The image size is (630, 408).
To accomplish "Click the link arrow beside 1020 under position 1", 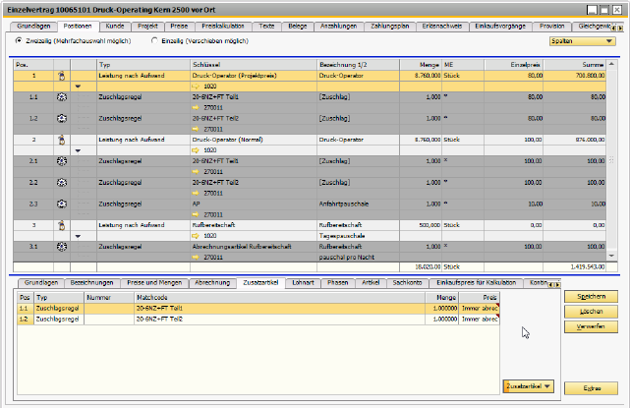I will point(195,87).
